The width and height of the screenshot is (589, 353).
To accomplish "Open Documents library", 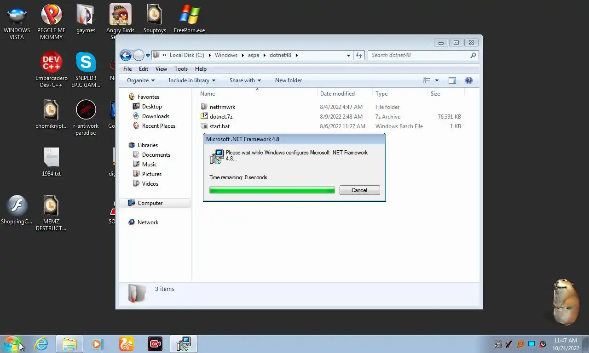I will [156, 155].
